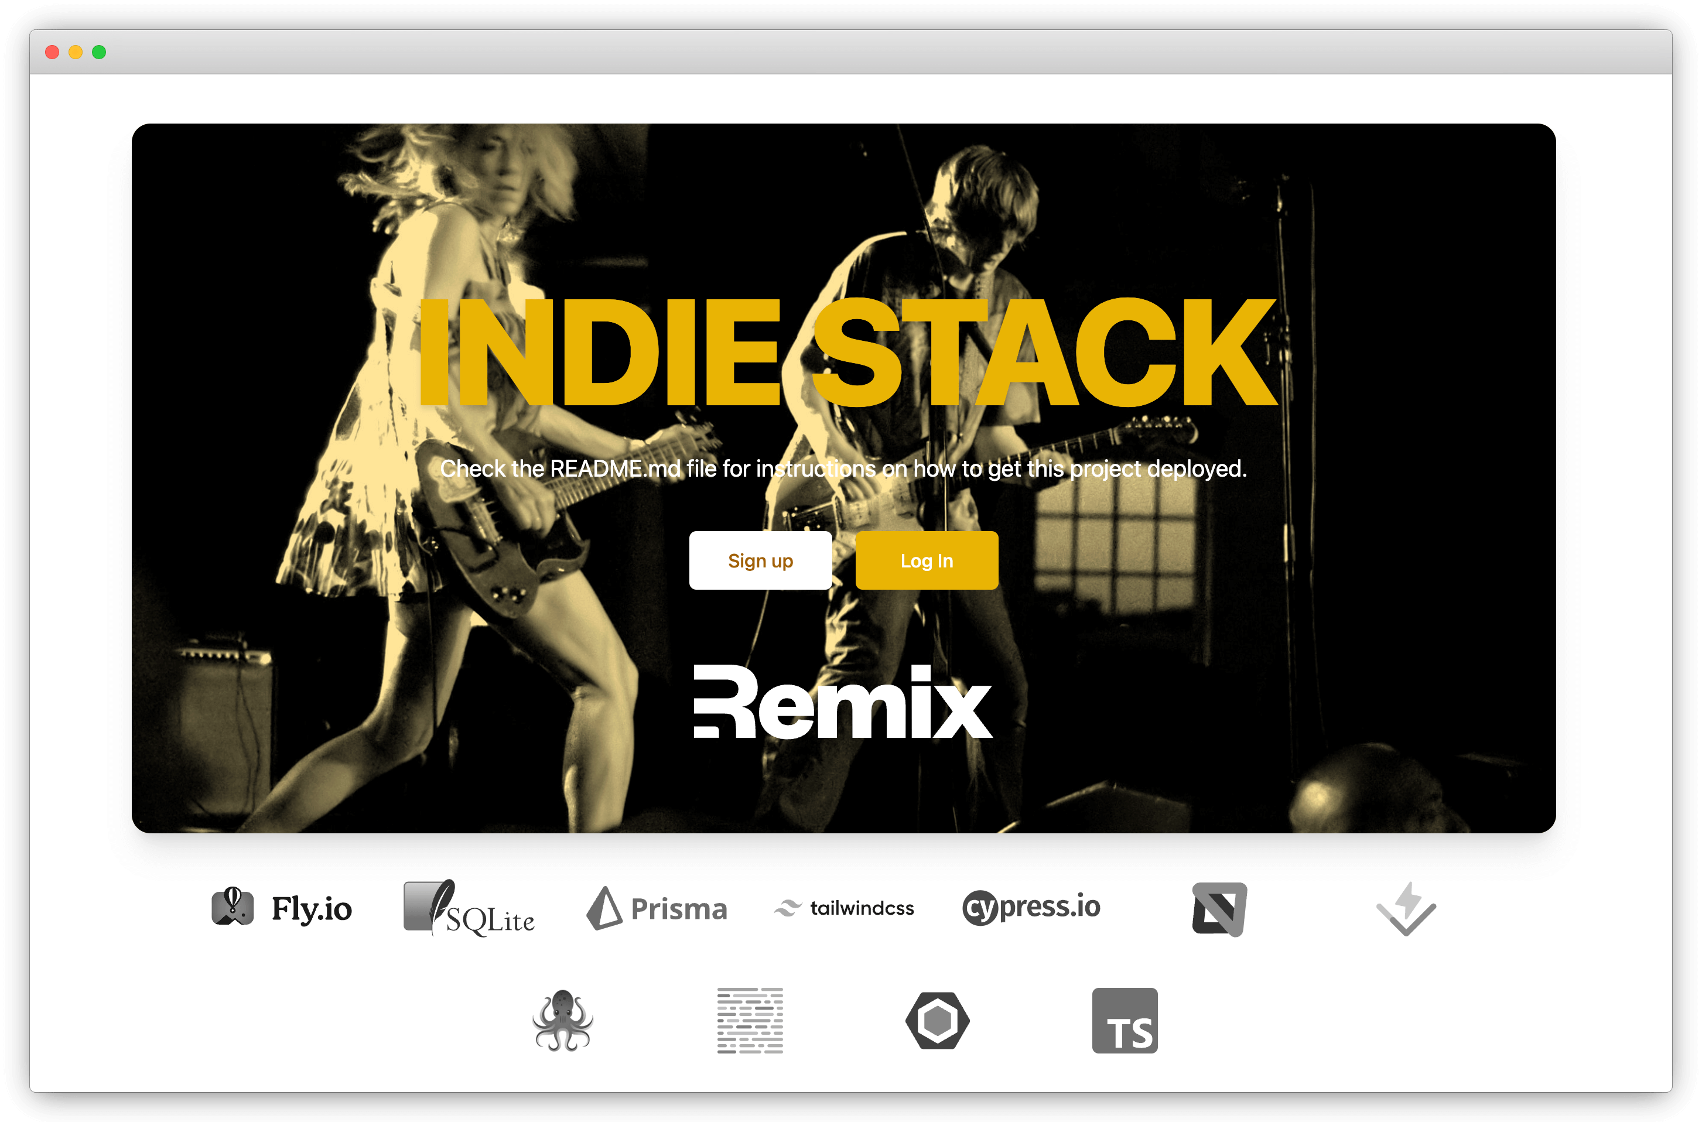Click the INDIE STACK heading
This screenshot has width=1702, height=1122.
pos(847,352)
